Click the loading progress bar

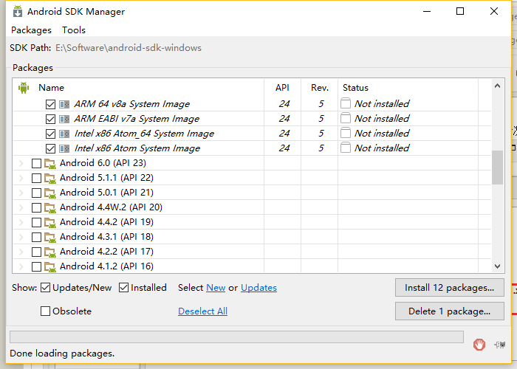coord(236,337)
